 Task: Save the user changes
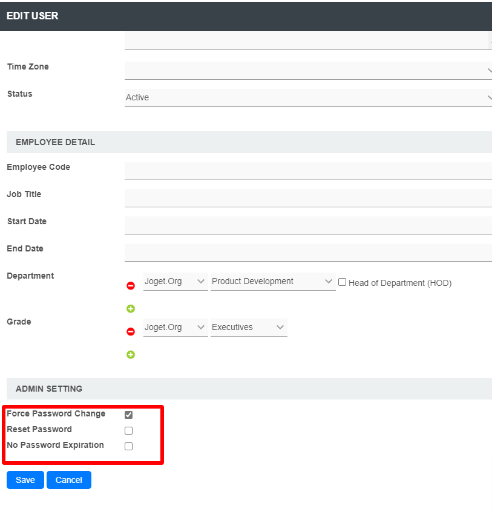tap(25, 480)
